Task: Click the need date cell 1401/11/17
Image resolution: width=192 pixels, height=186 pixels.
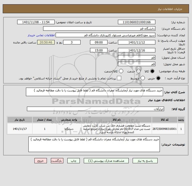Action: (20, 129)
